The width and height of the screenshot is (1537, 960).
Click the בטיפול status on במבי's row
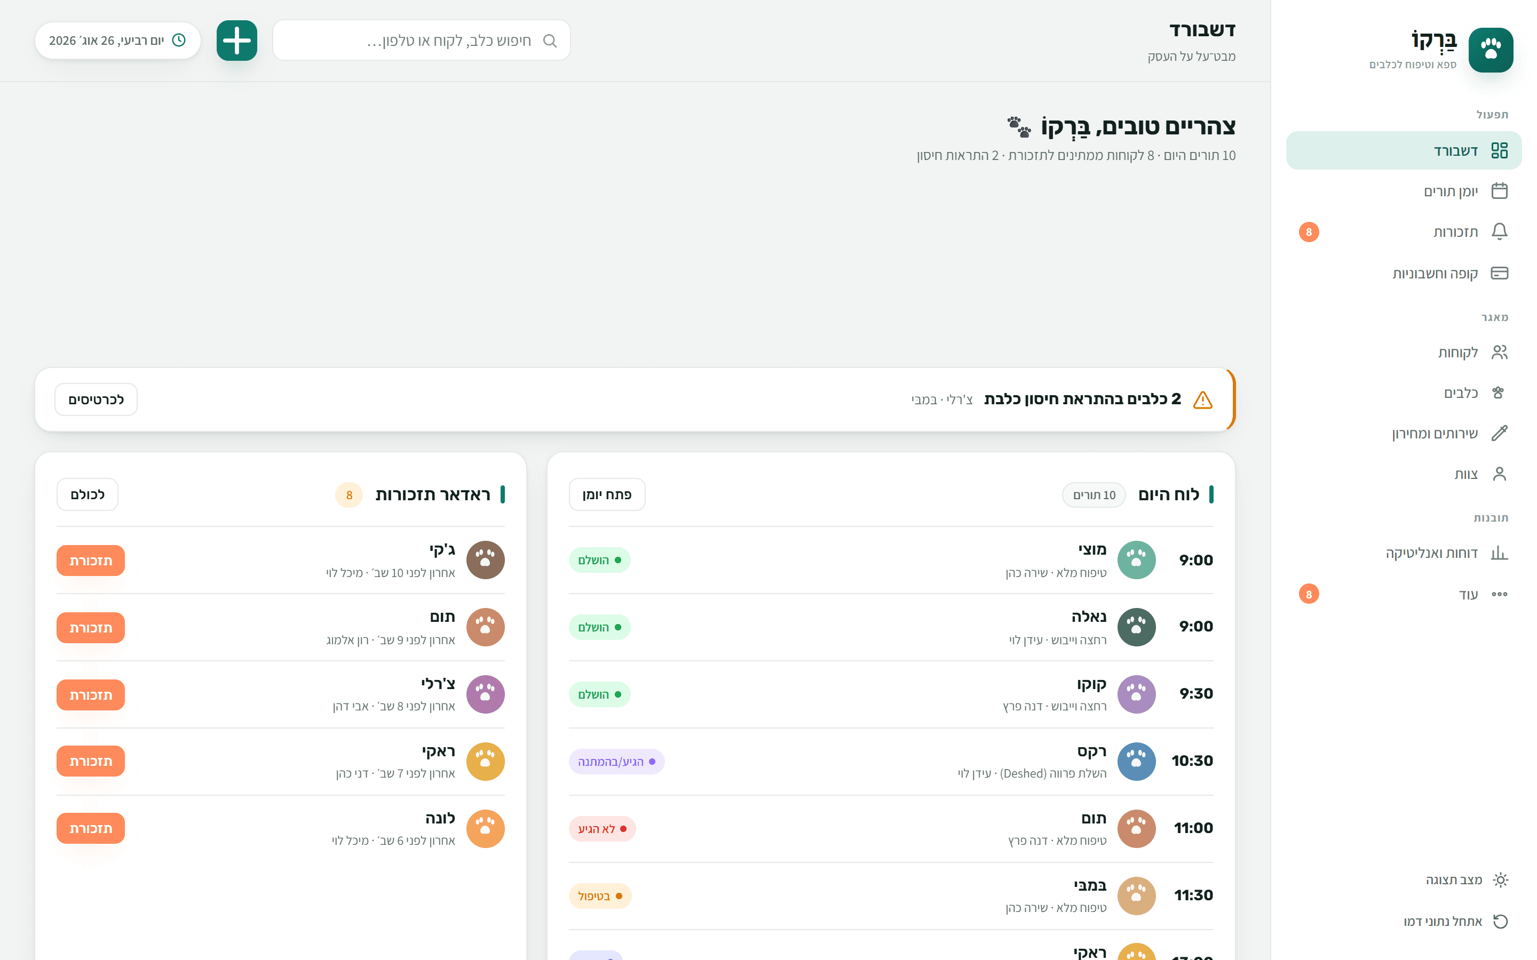(x=600, y=896)
